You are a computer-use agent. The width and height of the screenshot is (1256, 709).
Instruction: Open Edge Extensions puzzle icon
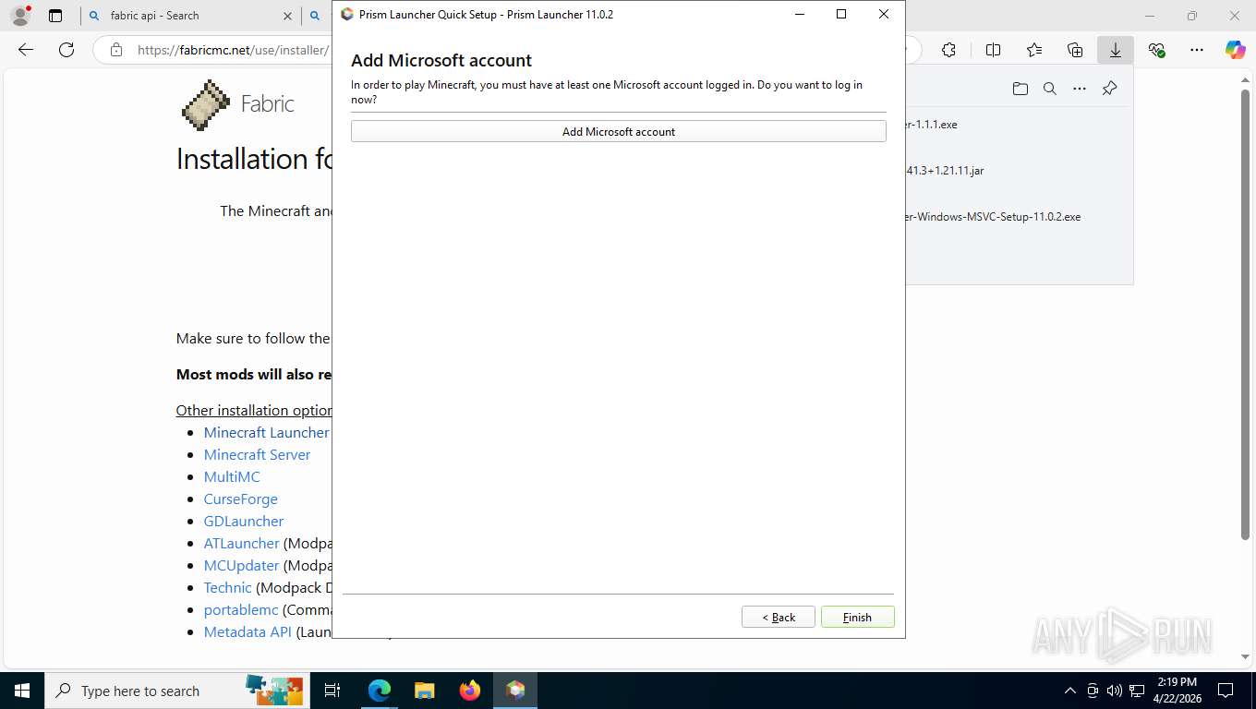click(948, 50)
